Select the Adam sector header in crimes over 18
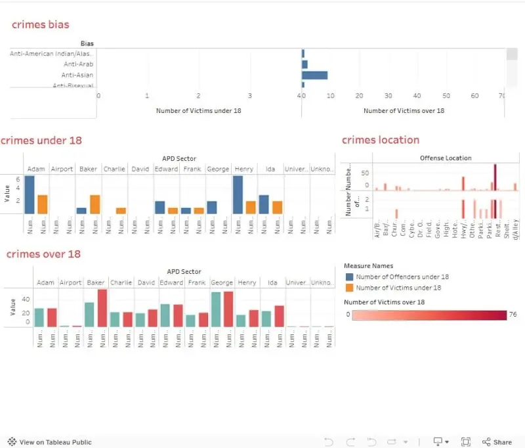The height and width of the screenshot is (448, 525). [x=45, y=282]
